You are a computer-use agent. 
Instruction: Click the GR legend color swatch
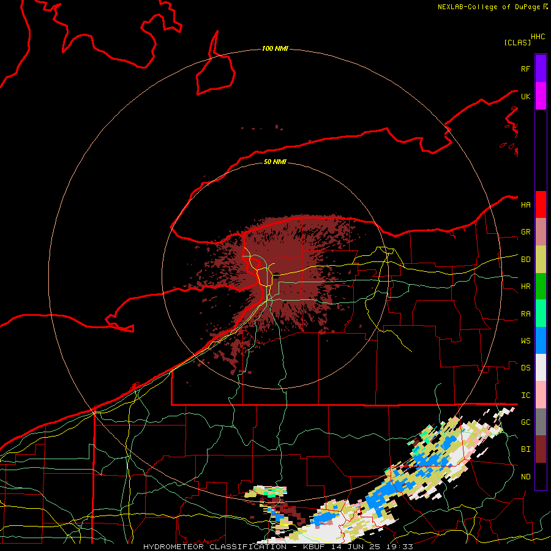pyautogui.click(x=541, y=232)
